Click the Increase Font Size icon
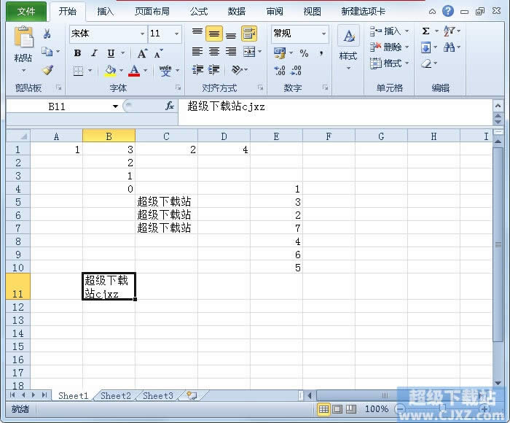 pyautogui.click(x=142, y=53)
